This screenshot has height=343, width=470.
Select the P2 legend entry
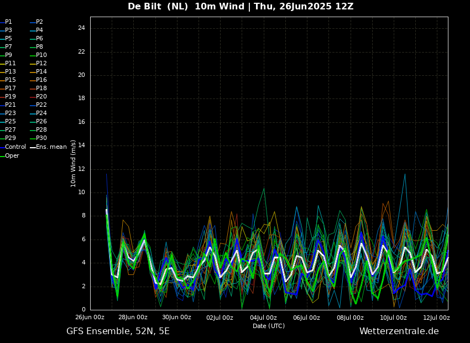pos(39,22)
